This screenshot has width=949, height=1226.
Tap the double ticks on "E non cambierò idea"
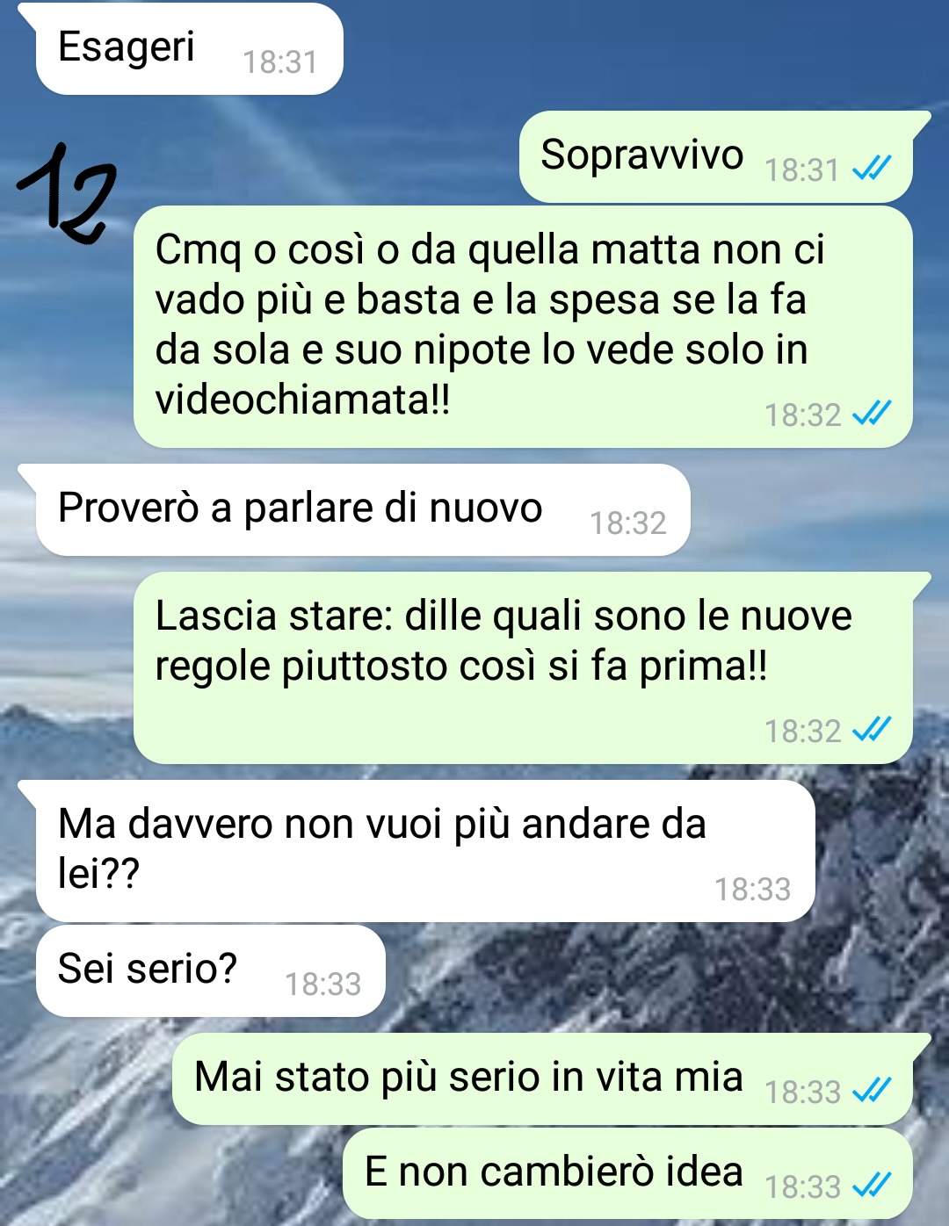[872, 1185]
